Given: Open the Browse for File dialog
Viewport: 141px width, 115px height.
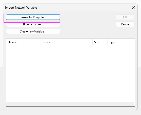Looking at the screenshot, I should click(x=33, y=24).
